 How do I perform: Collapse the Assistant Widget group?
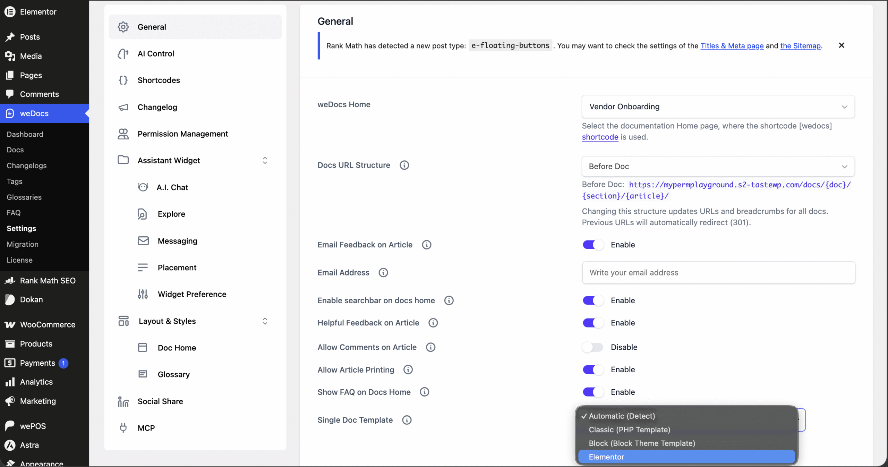pos(265,160)
